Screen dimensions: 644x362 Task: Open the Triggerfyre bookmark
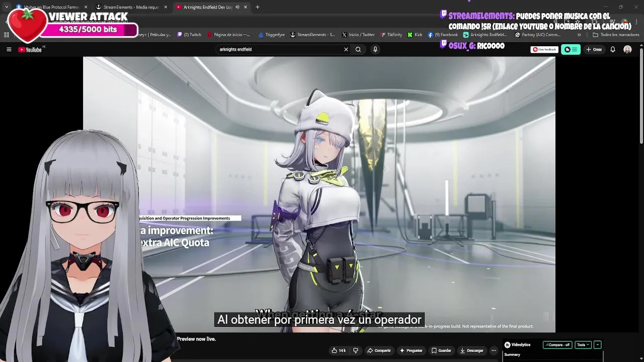click(x=272, y=35)
